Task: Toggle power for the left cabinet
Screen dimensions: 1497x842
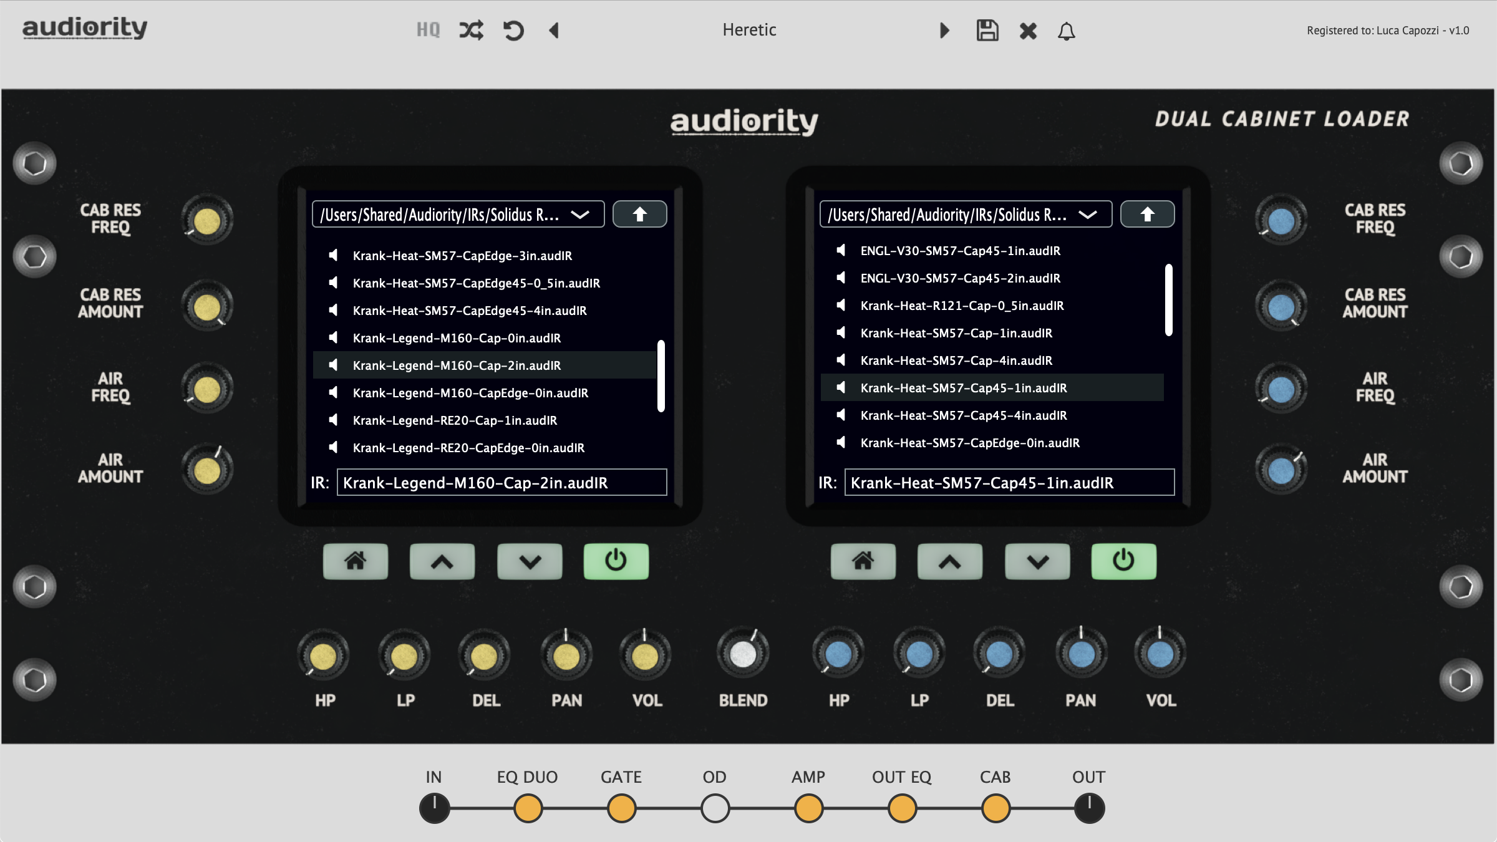Action: pos(615,561)
